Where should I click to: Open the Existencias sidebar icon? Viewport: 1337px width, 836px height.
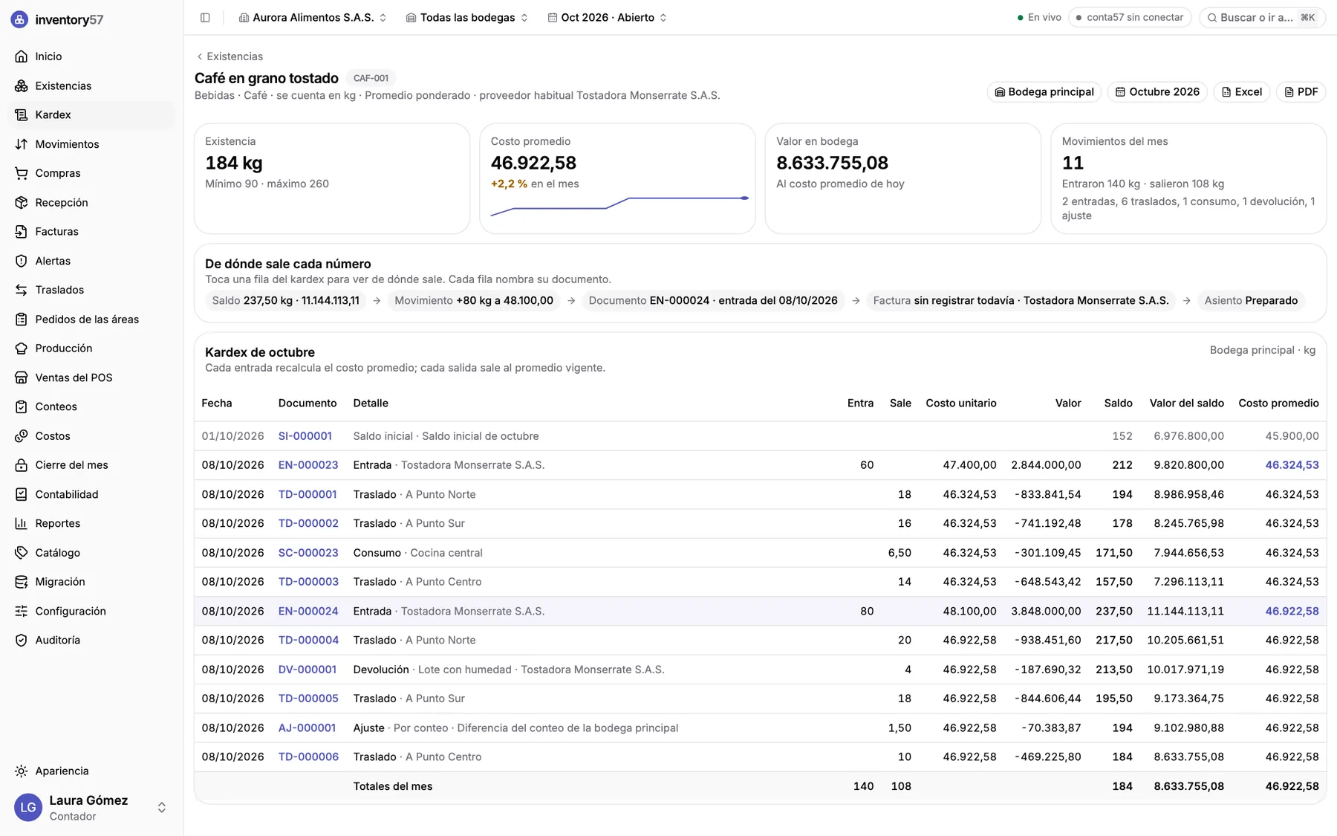(x=22, y=85)
